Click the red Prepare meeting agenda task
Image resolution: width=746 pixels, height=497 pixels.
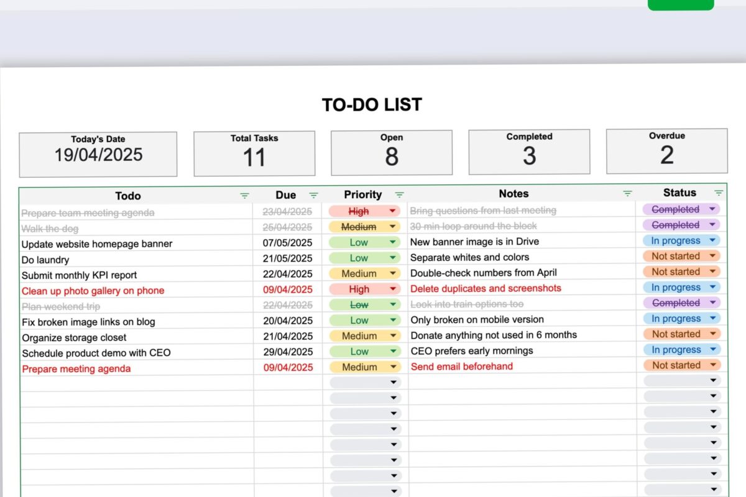(76, 368)
